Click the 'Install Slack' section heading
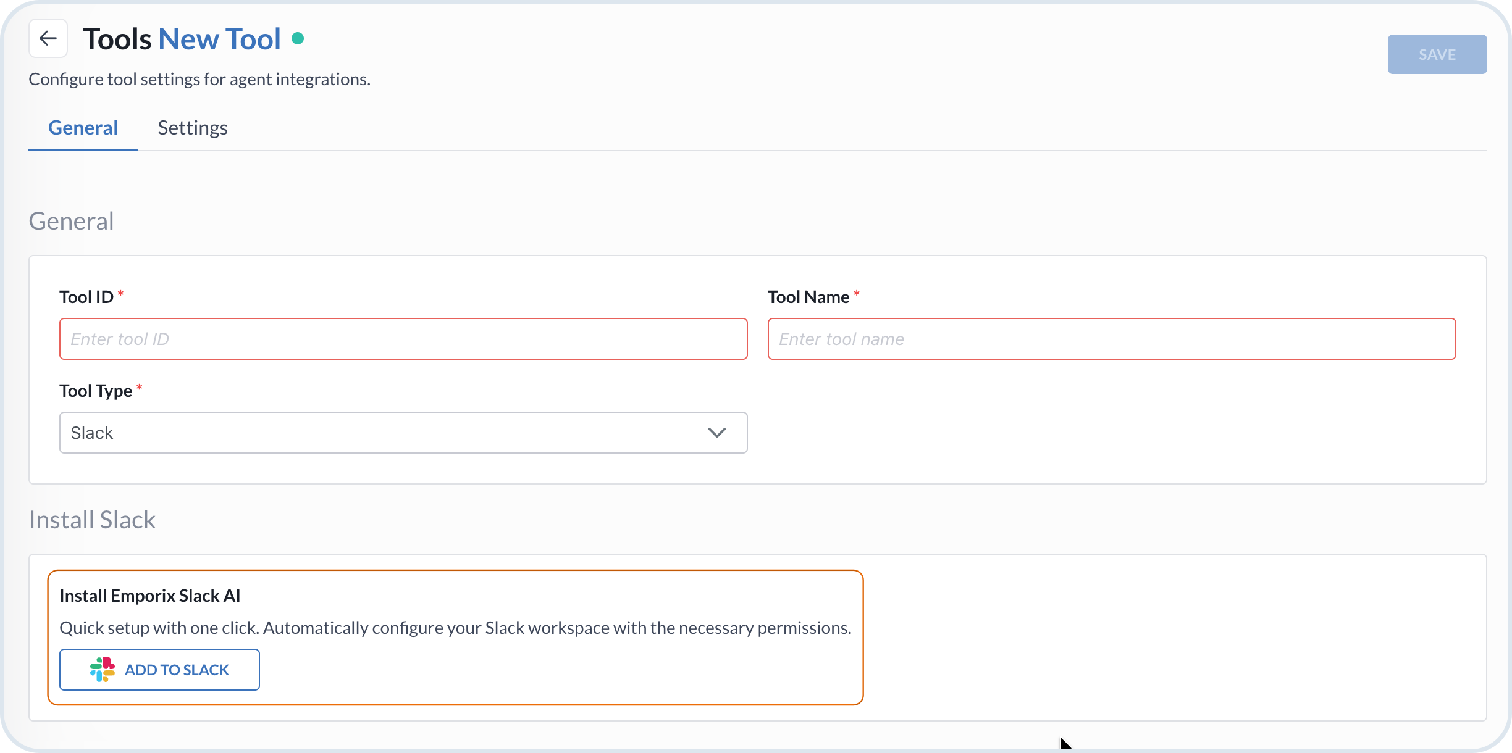The width and height of the screenshot is (1512, 753). (93, 520)
